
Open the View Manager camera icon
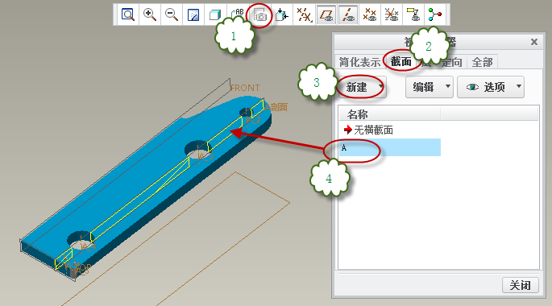pos(259,14)
